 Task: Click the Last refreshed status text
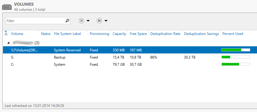coord(34,106)
